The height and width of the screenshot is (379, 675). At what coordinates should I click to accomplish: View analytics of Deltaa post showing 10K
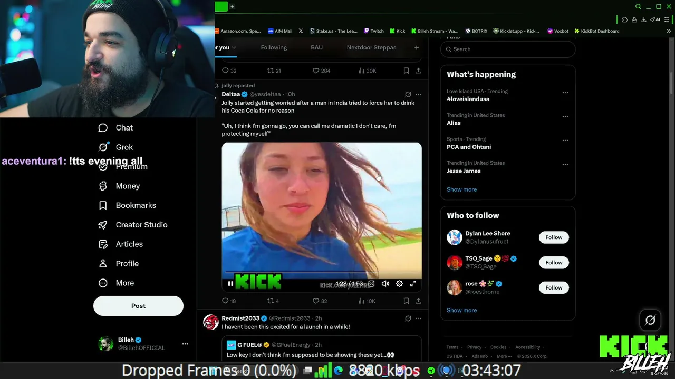pos(367,301)
